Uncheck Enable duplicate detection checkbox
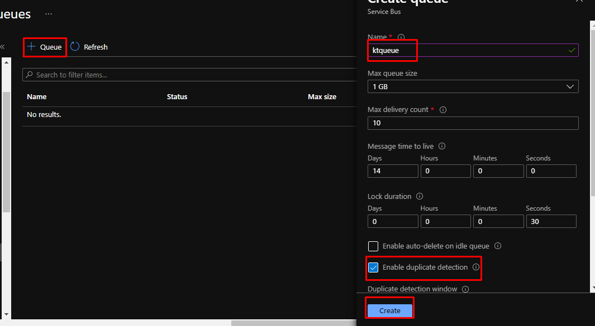Viewport: 595px width, 326px height. pyautogui.click(x=373, y=267)
